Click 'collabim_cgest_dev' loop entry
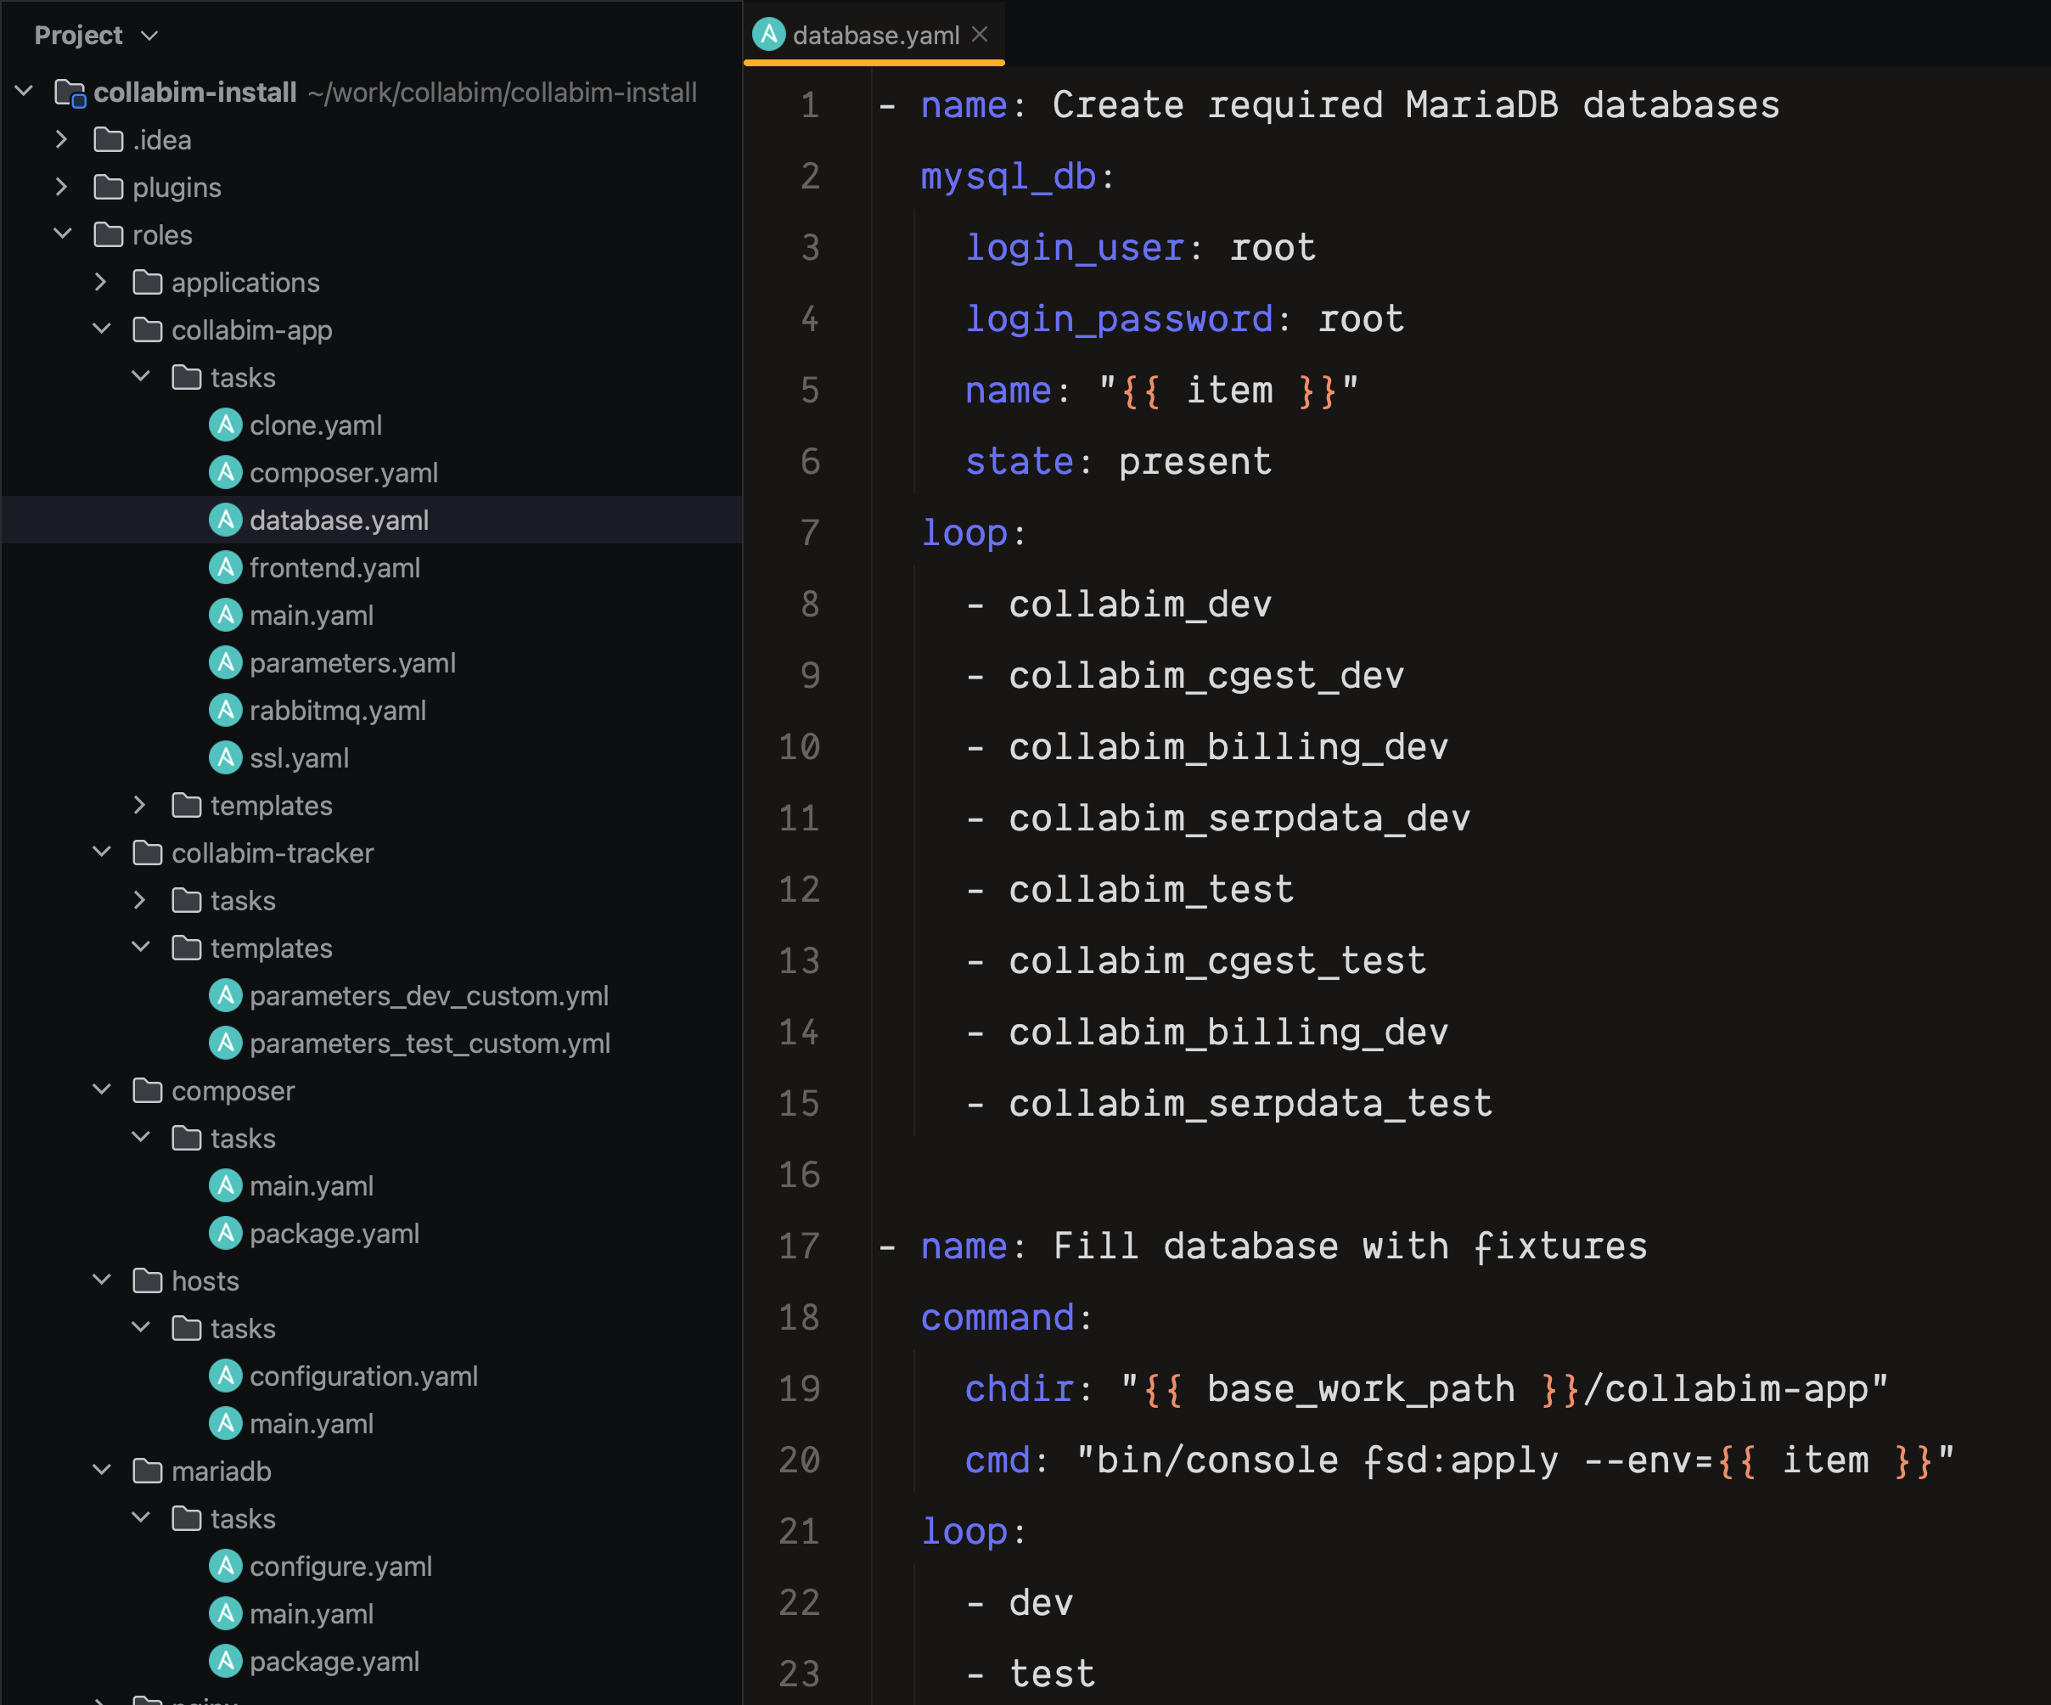Screen dimensions: 2051x1705 1206,676
